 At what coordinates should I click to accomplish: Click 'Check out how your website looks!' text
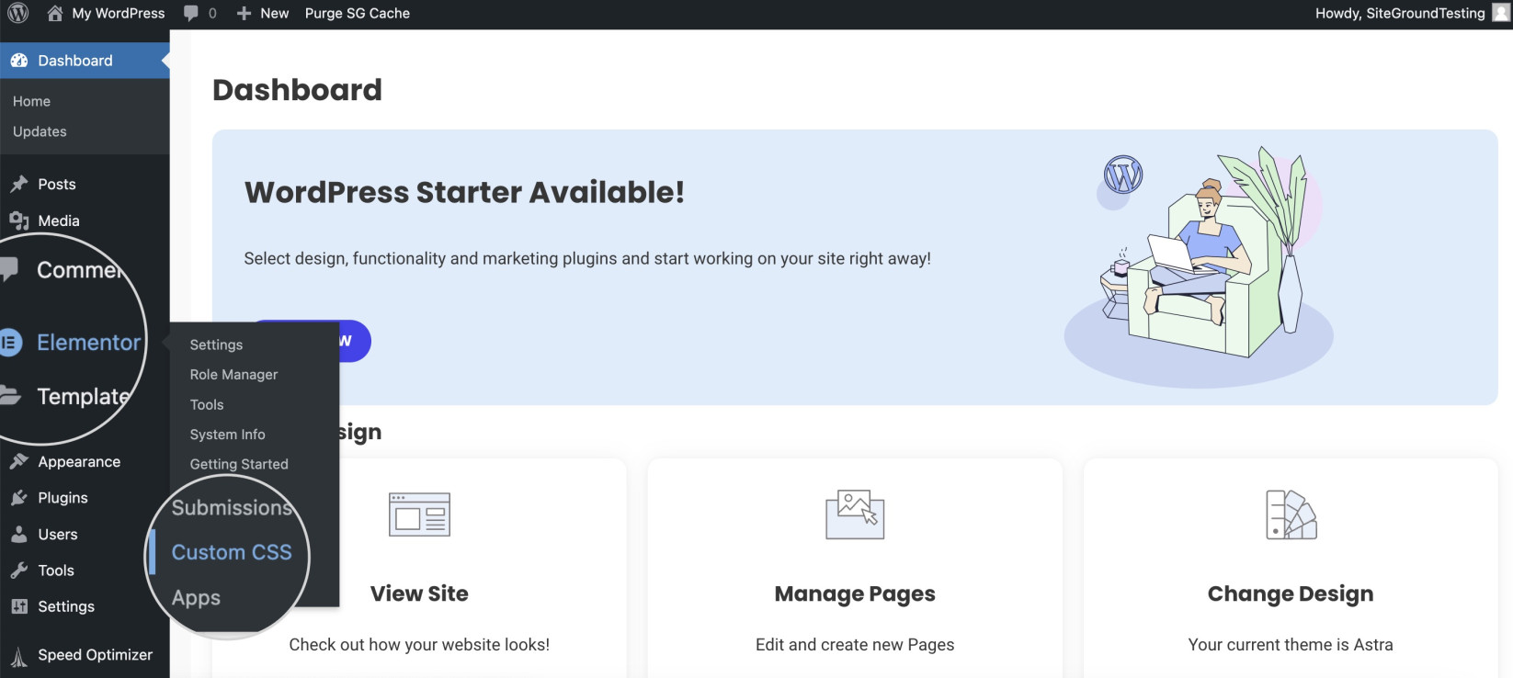click(x=419, y=645)
